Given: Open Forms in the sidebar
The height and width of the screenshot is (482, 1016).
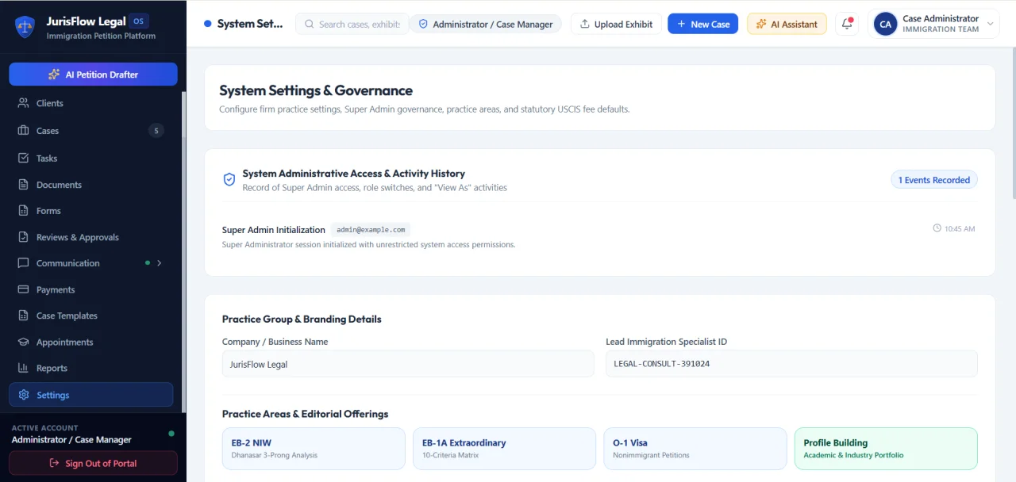Looking at the screenshot, I should pos(91,211).
